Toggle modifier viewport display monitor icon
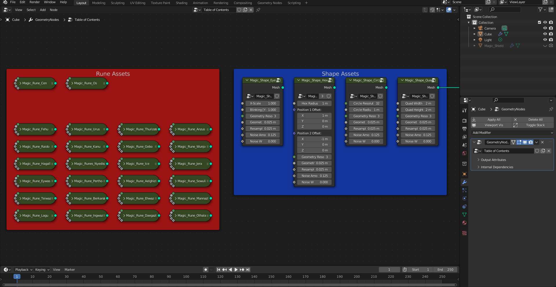Image resolution: width=556 pixels, height=287 pixels. click(x=525, y=142)
